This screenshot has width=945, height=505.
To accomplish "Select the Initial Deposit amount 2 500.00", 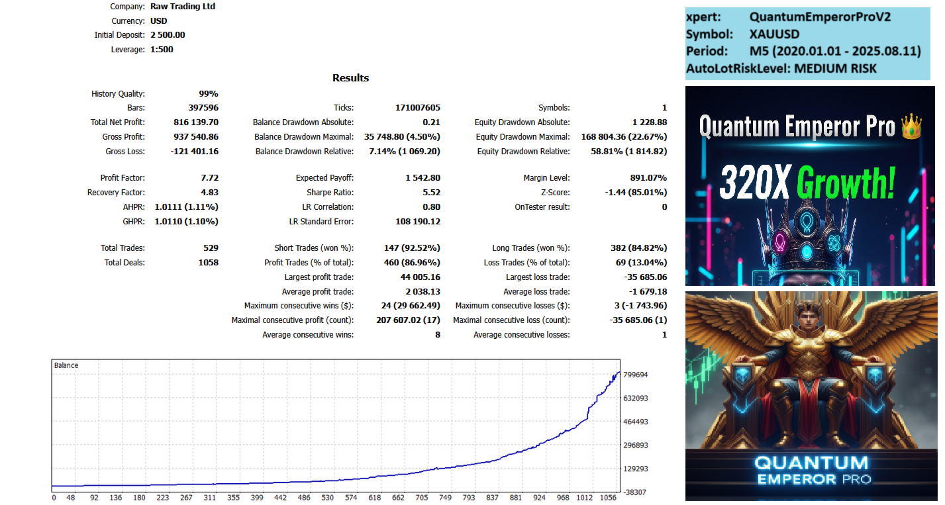I will [x=168, y=35].
